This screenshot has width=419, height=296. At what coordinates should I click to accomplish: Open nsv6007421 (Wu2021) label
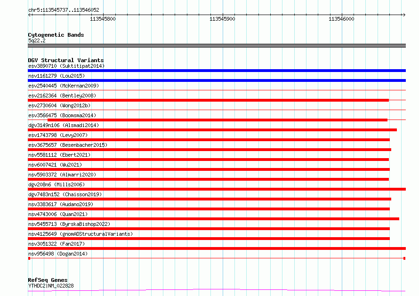pos(55,165)
